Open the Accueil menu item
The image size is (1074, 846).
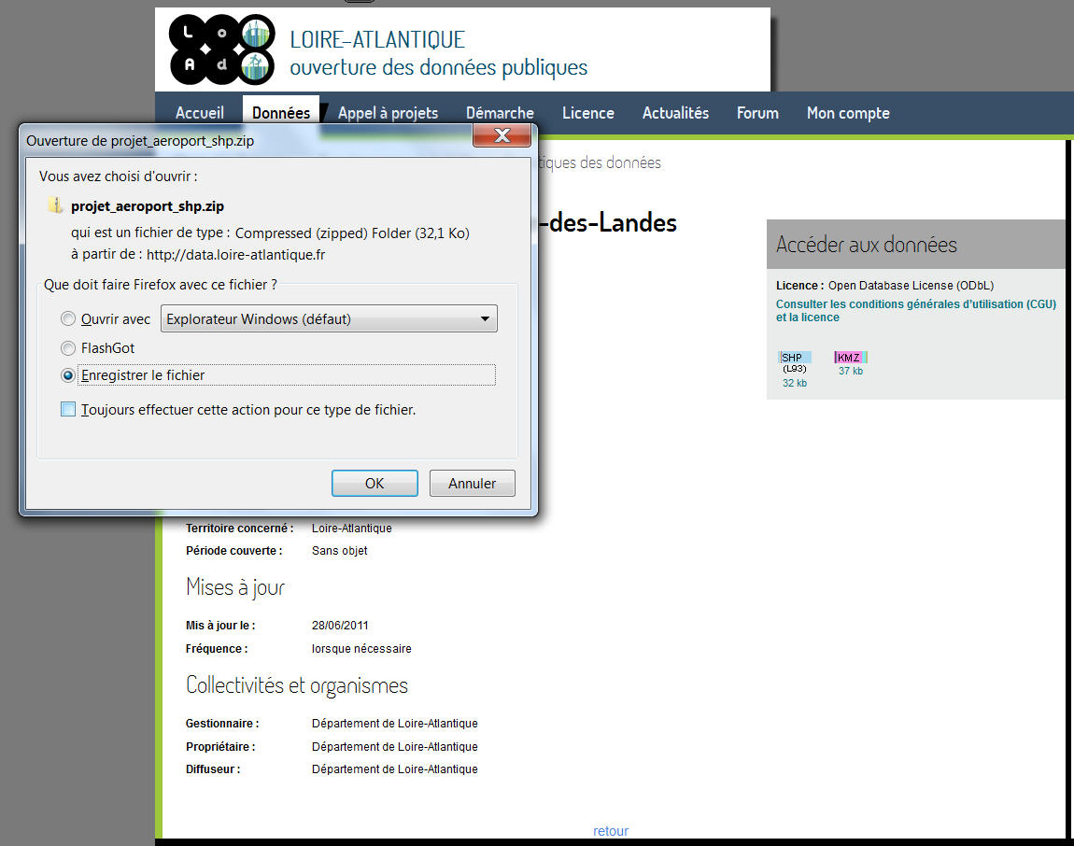click(x=200, y=113)
